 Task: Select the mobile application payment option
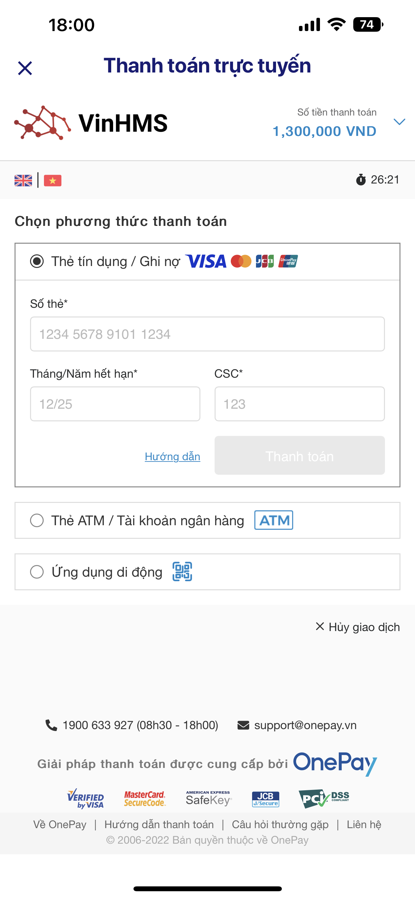(x=37, y=572)
